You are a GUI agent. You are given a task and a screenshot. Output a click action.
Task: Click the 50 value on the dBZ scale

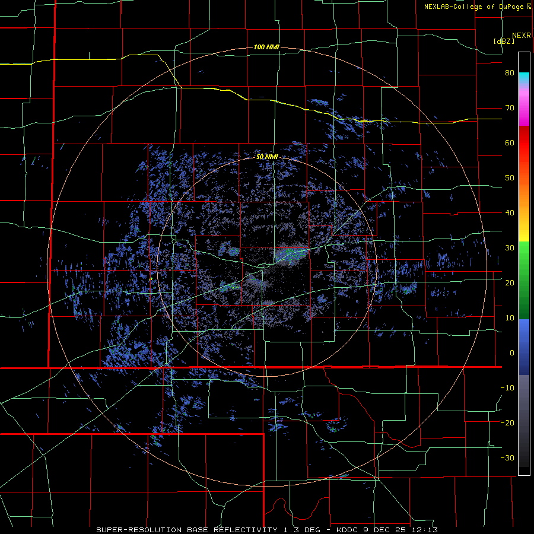[x=510, y=178]
